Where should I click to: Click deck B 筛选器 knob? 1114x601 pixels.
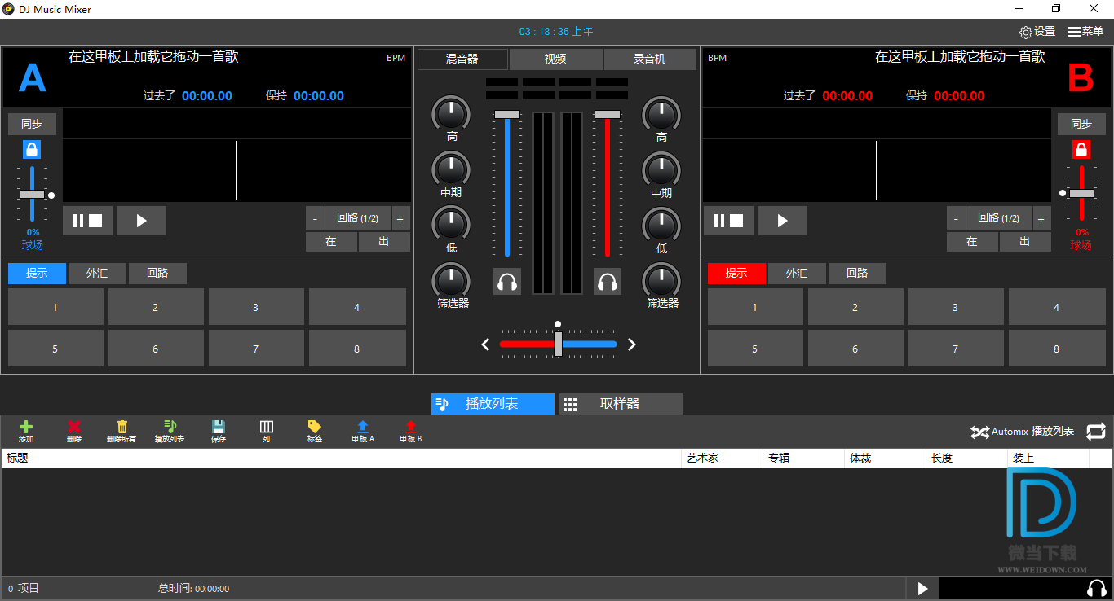click(662, 281)
